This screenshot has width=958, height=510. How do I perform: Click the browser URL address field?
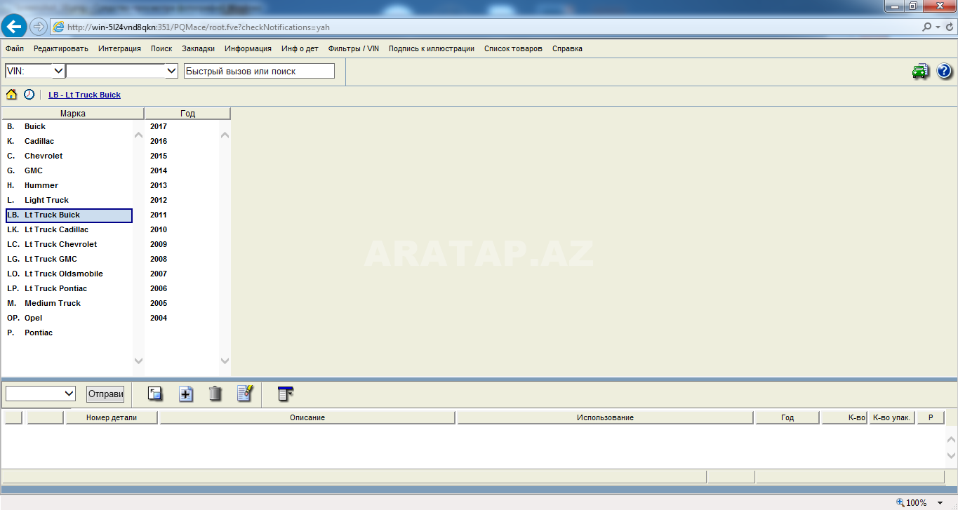(x=484, y=27)
